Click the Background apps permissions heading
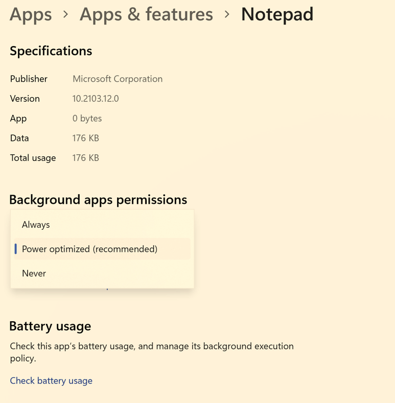 pyautogui.click(x=98, y=200)
